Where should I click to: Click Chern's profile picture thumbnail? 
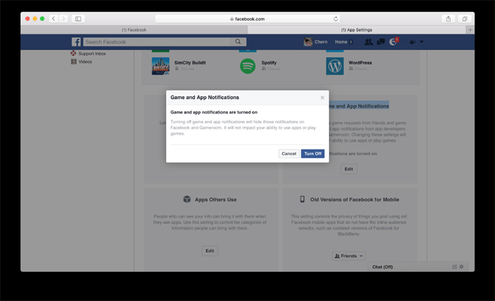click(x=308, y=42)
